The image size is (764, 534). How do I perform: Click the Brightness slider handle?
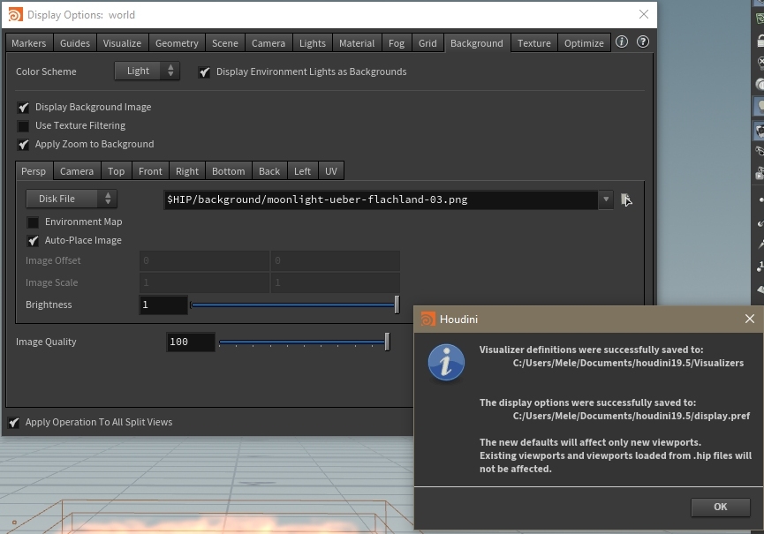[x=397, y=305]
